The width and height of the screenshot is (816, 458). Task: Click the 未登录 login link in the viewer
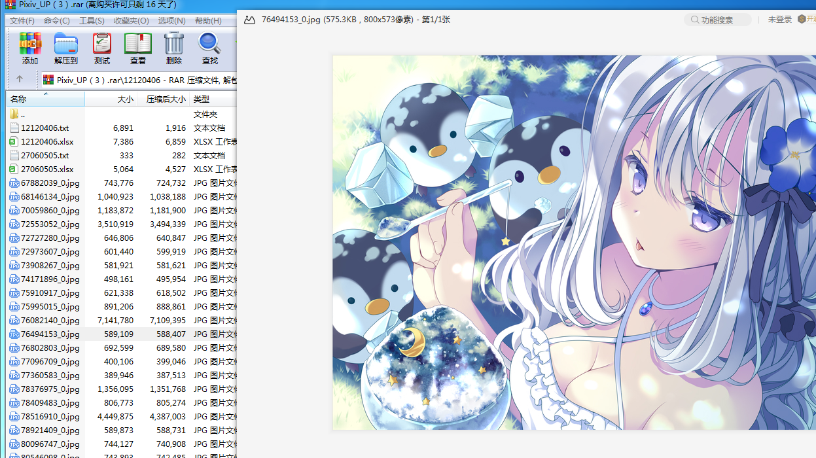click(780, 20)
